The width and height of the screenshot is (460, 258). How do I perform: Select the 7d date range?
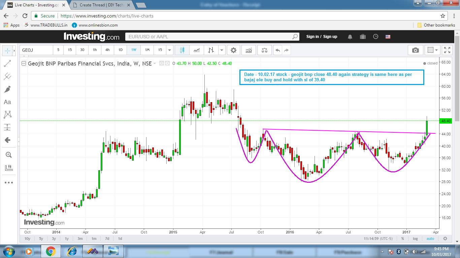coord(107,239)
